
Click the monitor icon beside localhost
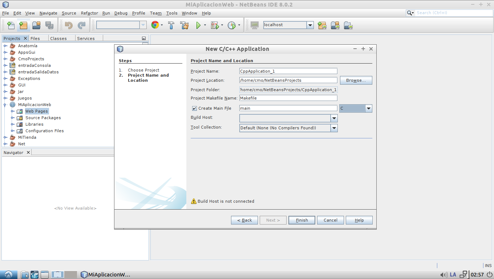click(255, 25)
